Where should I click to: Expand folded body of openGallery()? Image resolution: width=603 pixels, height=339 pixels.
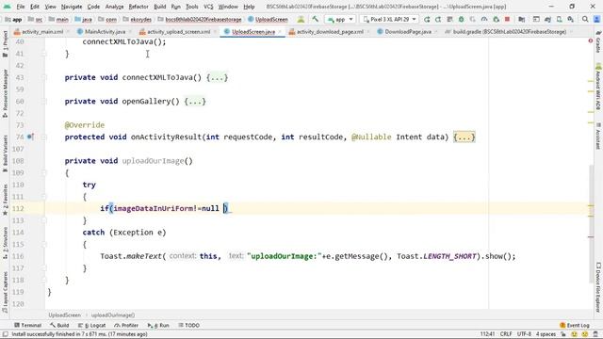[x=195, y=101]
